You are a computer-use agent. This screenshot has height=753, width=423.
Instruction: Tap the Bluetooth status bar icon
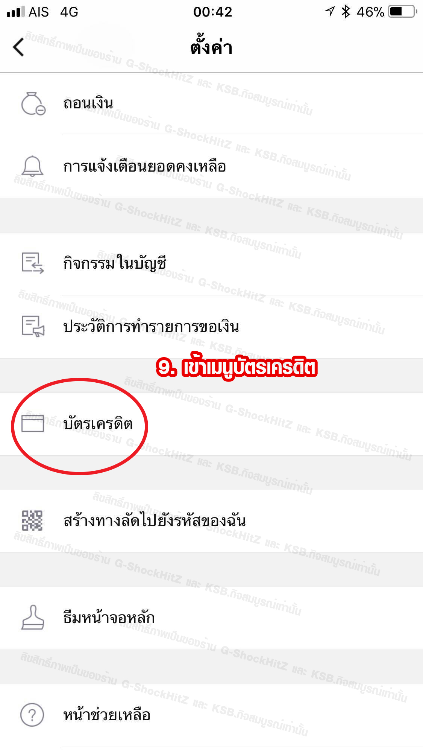[x=346, y=12]
